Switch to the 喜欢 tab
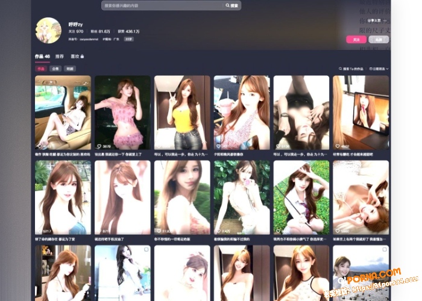 [75, 57]
